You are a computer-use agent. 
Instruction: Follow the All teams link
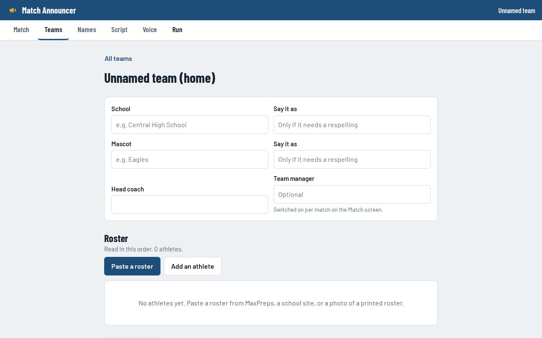coord(118,58)
